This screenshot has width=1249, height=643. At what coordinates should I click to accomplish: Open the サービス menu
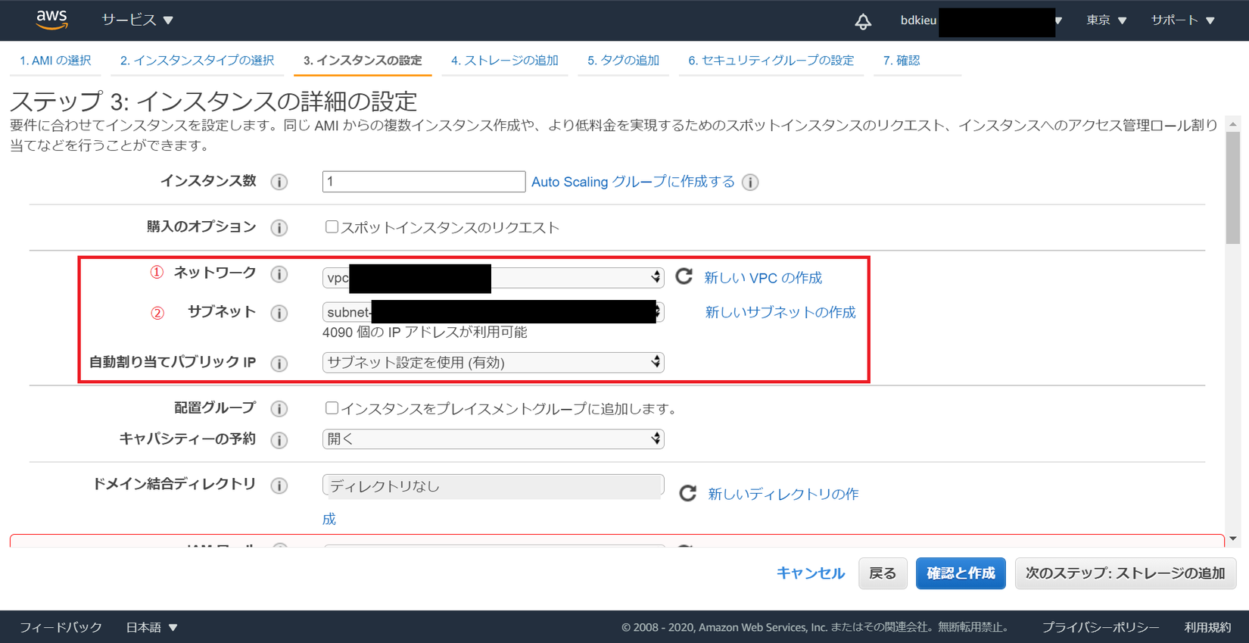tap(137, 20)
